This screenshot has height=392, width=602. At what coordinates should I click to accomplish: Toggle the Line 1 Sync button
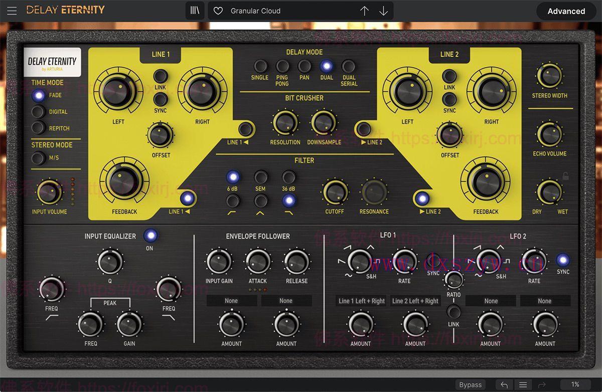click(160, 99)
